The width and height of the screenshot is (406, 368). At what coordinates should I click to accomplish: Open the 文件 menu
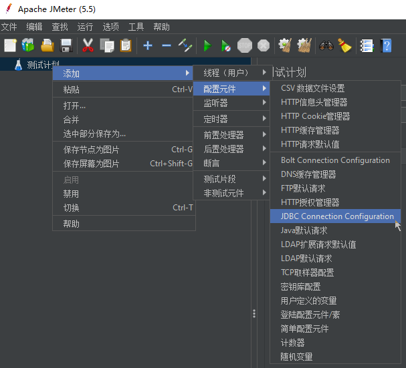(9, 27)
